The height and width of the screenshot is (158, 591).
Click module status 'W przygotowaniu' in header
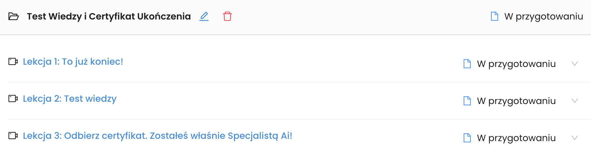point(544,16)
